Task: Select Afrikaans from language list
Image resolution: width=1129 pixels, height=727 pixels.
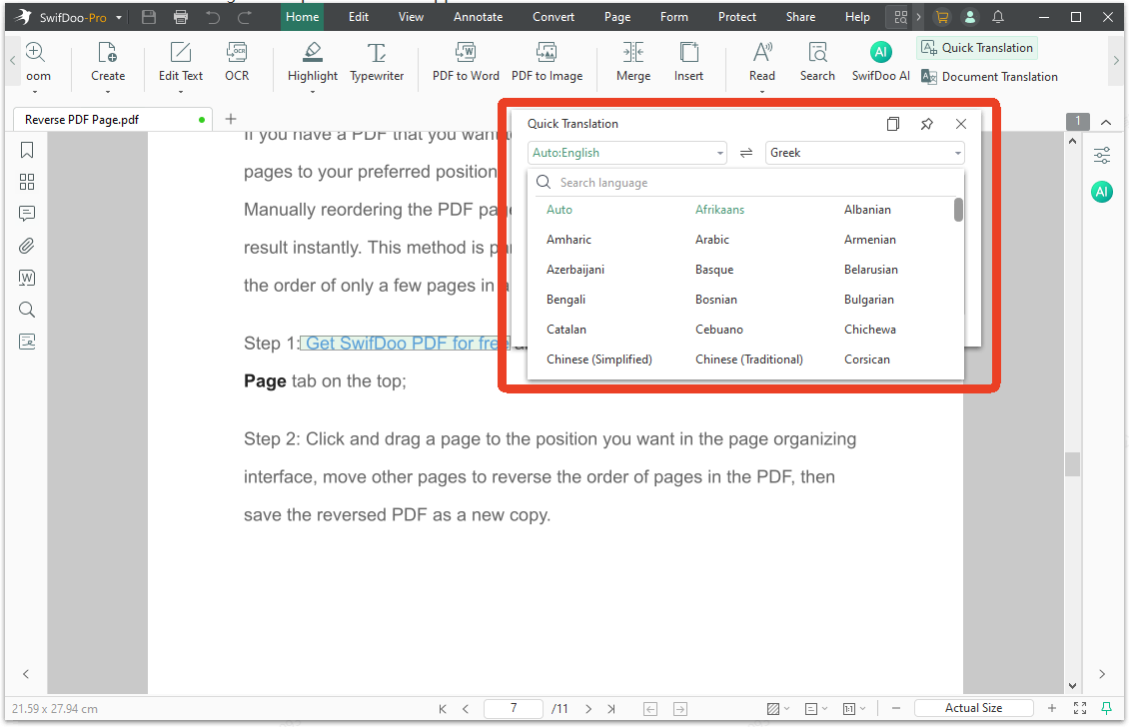Action: 720,210
